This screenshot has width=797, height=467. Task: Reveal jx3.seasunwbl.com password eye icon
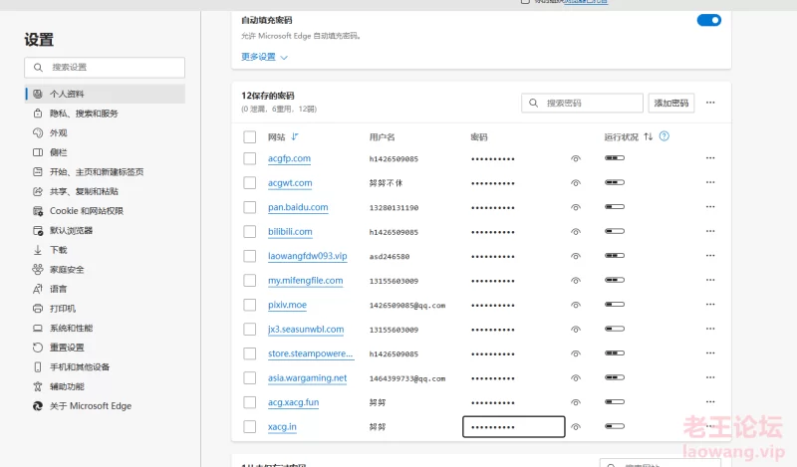576,330
